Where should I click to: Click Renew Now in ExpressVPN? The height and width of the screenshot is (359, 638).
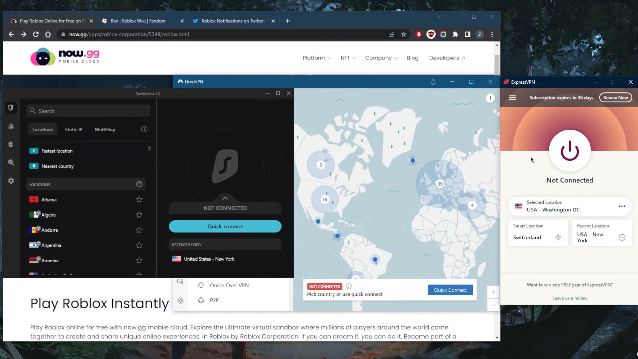click(x=615, y=97)
